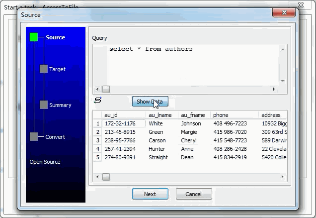Click the refresh query icon beside Show Data
Image resolution: width=316 pixels, height=218 pixels.
pyautogui.click(x=98, y=100)
